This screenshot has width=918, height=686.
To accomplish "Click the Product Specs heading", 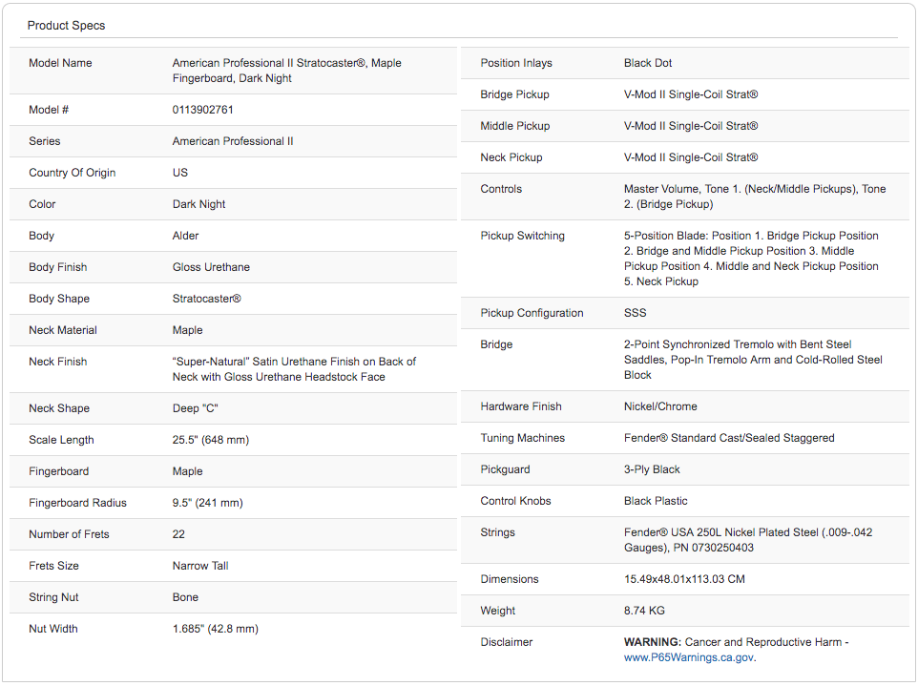I will tap(66, 26).
